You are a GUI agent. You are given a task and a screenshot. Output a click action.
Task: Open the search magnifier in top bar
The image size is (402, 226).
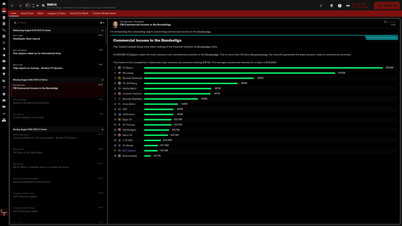pyautogui.click(x=43, y=6)
